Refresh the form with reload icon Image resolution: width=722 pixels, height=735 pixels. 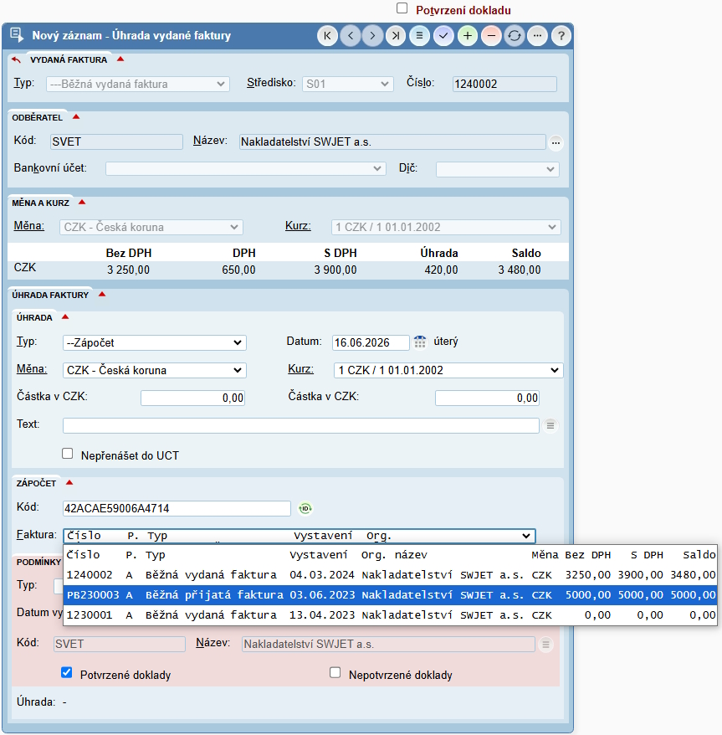[x=515, y=36]
